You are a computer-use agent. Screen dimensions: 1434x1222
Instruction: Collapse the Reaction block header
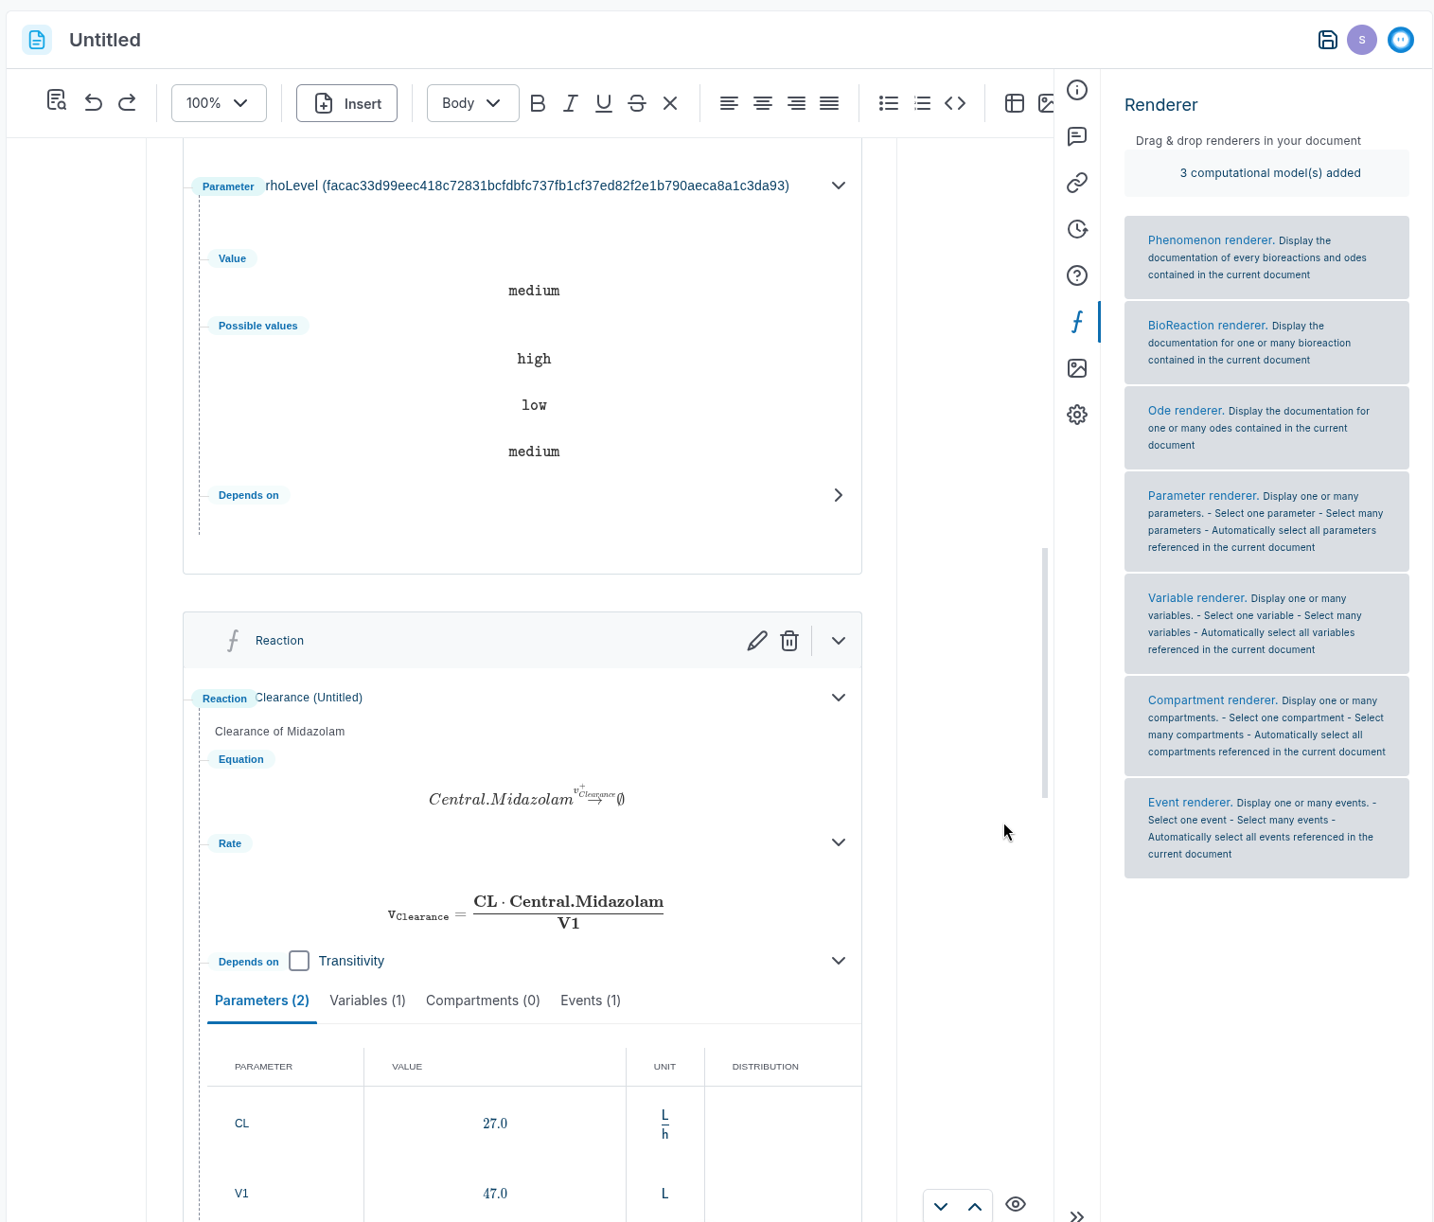coord(839,641)
